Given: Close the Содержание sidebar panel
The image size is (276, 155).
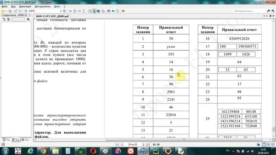Looking at the screenshot, I should tap(29, 15).
